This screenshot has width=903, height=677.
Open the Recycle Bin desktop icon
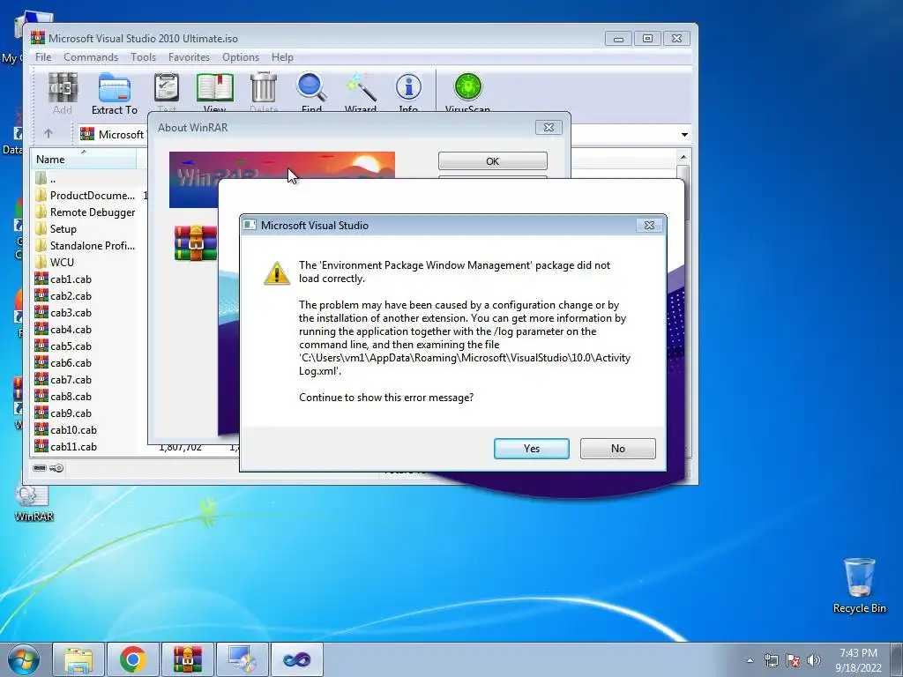click(859, 585)
